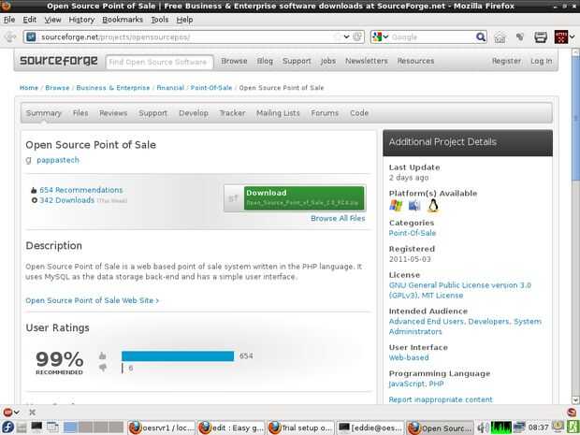Screen dimensions: 580x435
Task: Click the sourceforge.net URL address field
Action: 187,37
